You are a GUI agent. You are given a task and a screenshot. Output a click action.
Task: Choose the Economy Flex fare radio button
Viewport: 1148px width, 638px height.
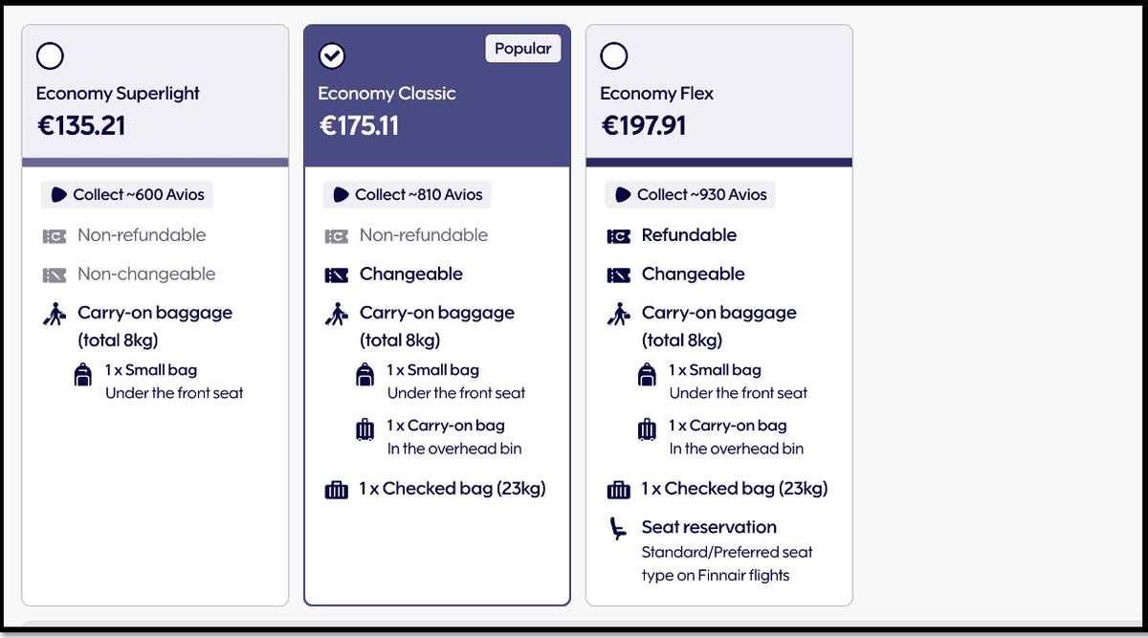614,55
